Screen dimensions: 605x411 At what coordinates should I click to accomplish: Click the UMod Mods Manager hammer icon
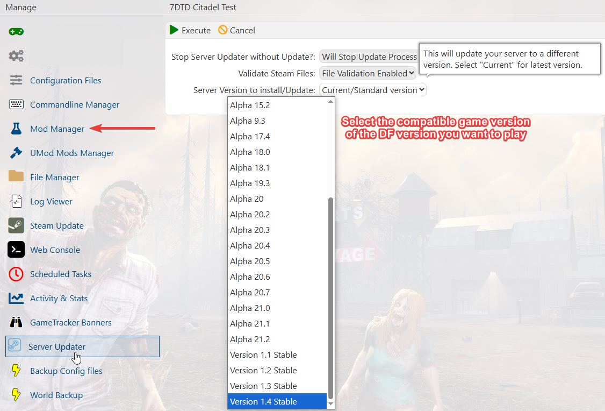click(16, 153)
